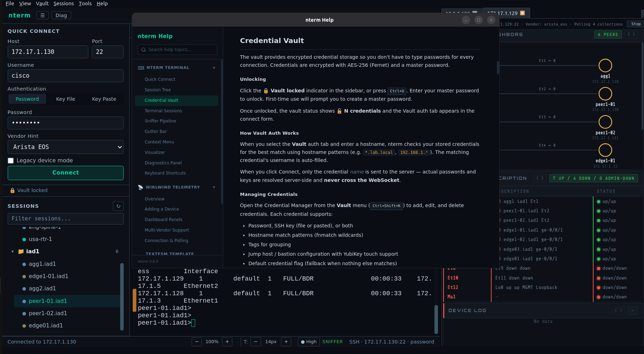This screenshot has width=644, height=354.
Task: Click the search icon in help search field
Action: (144, 49)
